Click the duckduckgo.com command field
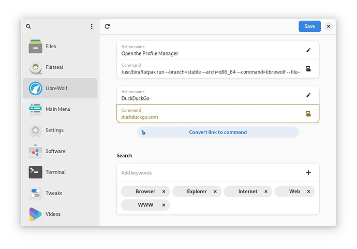The height and width of the screenshot is (249, 357). coord(218,114)
